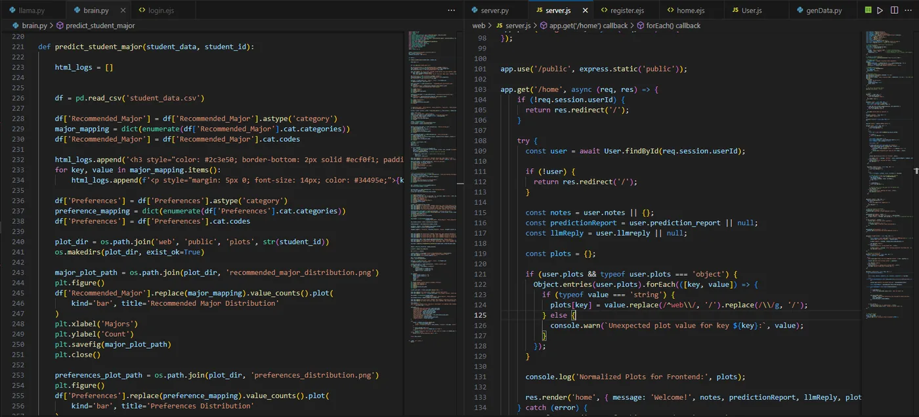Click line number 243 in brain.py
This screenshot has height=417, width=919.
(x=18, y=273)
